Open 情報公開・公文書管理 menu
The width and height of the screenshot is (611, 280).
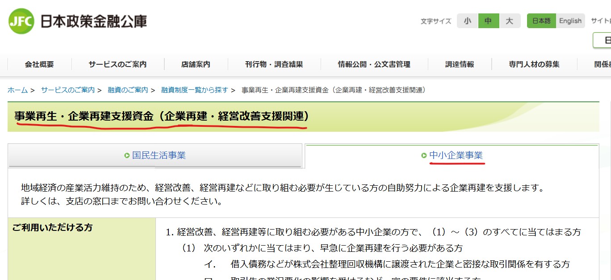tap(374, 64)
